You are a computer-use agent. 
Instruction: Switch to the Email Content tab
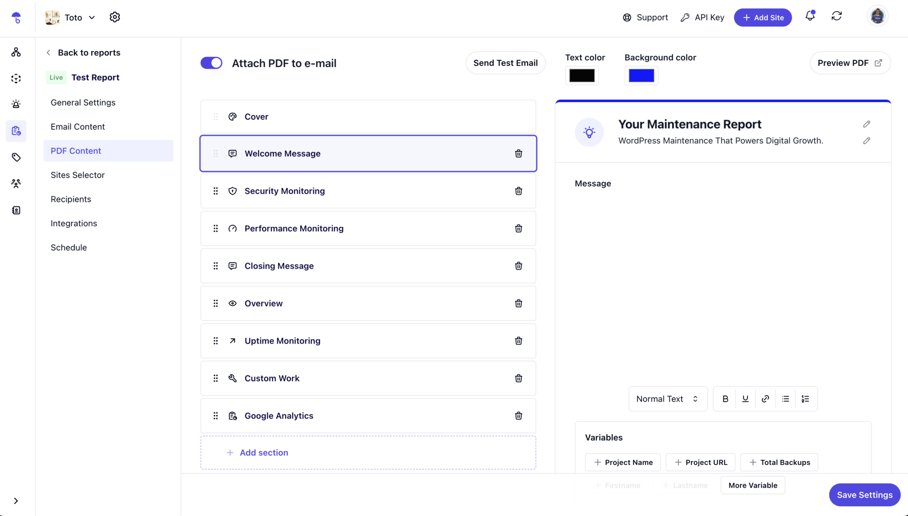(x=78, y=126)
